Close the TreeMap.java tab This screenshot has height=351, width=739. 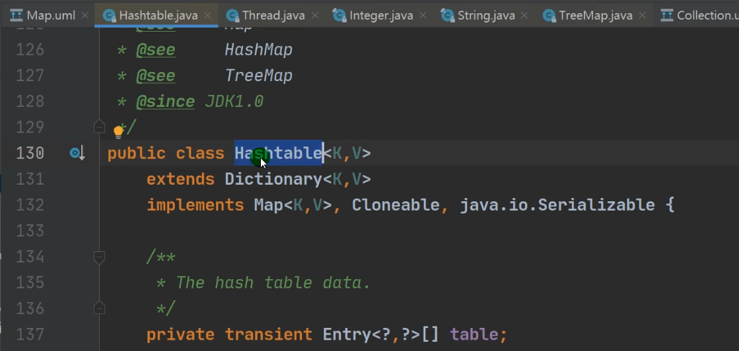(643, 15)
